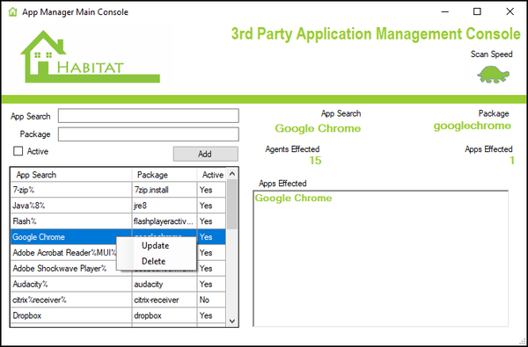The height and width of the screenshot is (347, 528).
Task: Focus the App Search input field
Action: [x=149, y=116]
